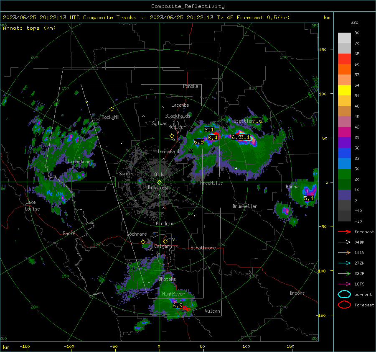Click the 'current' legend text

point(363,294)
